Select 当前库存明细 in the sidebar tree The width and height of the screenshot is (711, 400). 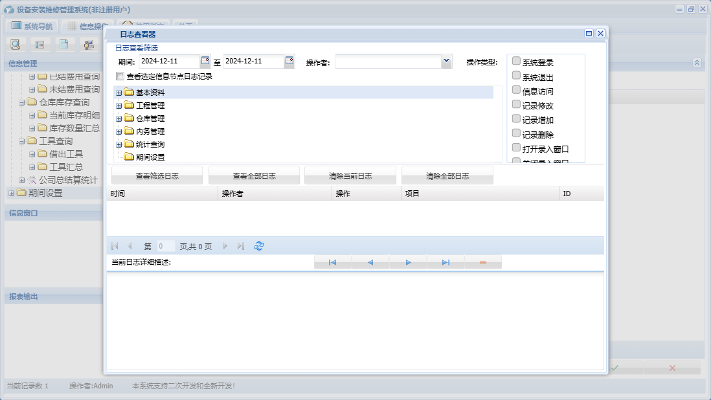point(74,115)
